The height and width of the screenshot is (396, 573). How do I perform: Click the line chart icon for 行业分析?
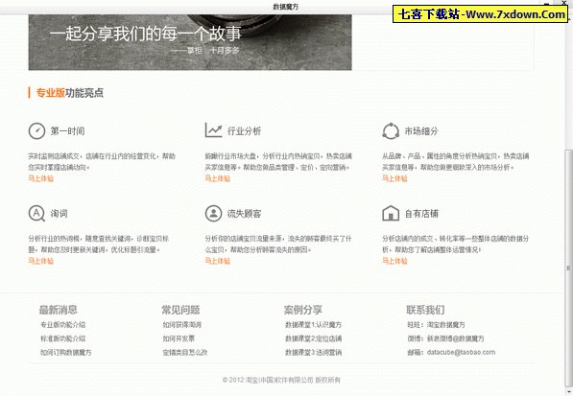click(213, 130)
